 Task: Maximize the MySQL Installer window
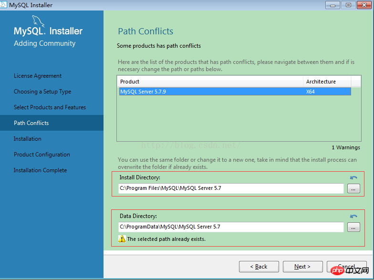348,5
